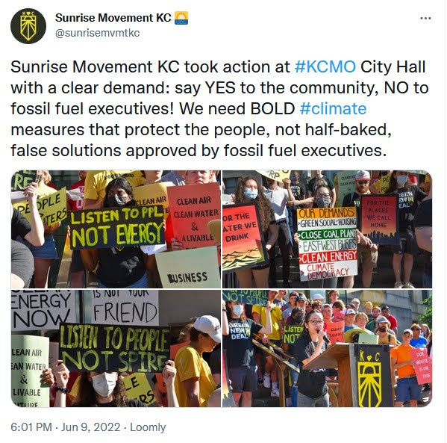Click the KC Sunrise logo on the podium
Viewport: 447px width, 443px height.
click(369, 377)
